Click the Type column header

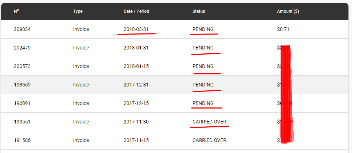(78, 11)
